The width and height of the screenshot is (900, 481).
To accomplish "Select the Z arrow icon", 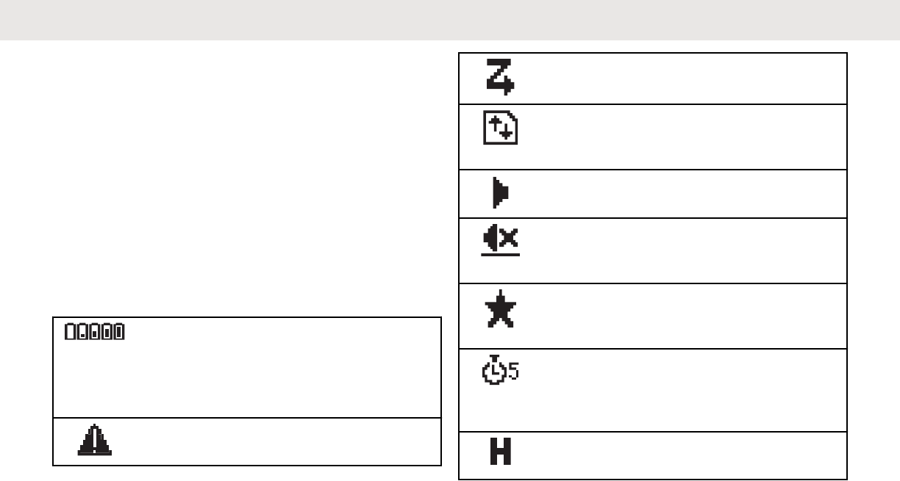I will [x=500, y=77].
